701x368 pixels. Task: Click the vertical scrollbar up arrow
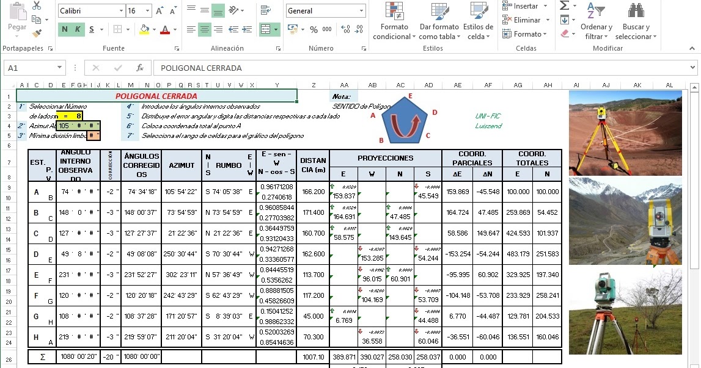click(x=694, y=87)
